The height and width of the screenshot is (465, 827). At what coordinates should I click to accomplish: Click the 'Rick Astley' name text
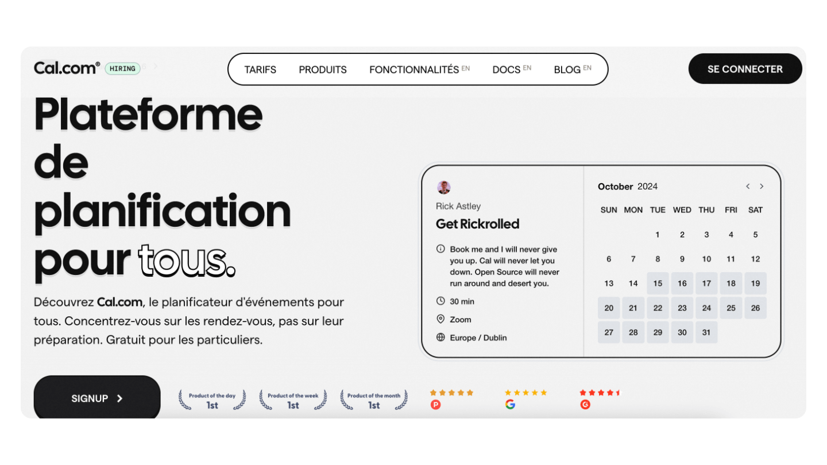click(x=458, y=206)
